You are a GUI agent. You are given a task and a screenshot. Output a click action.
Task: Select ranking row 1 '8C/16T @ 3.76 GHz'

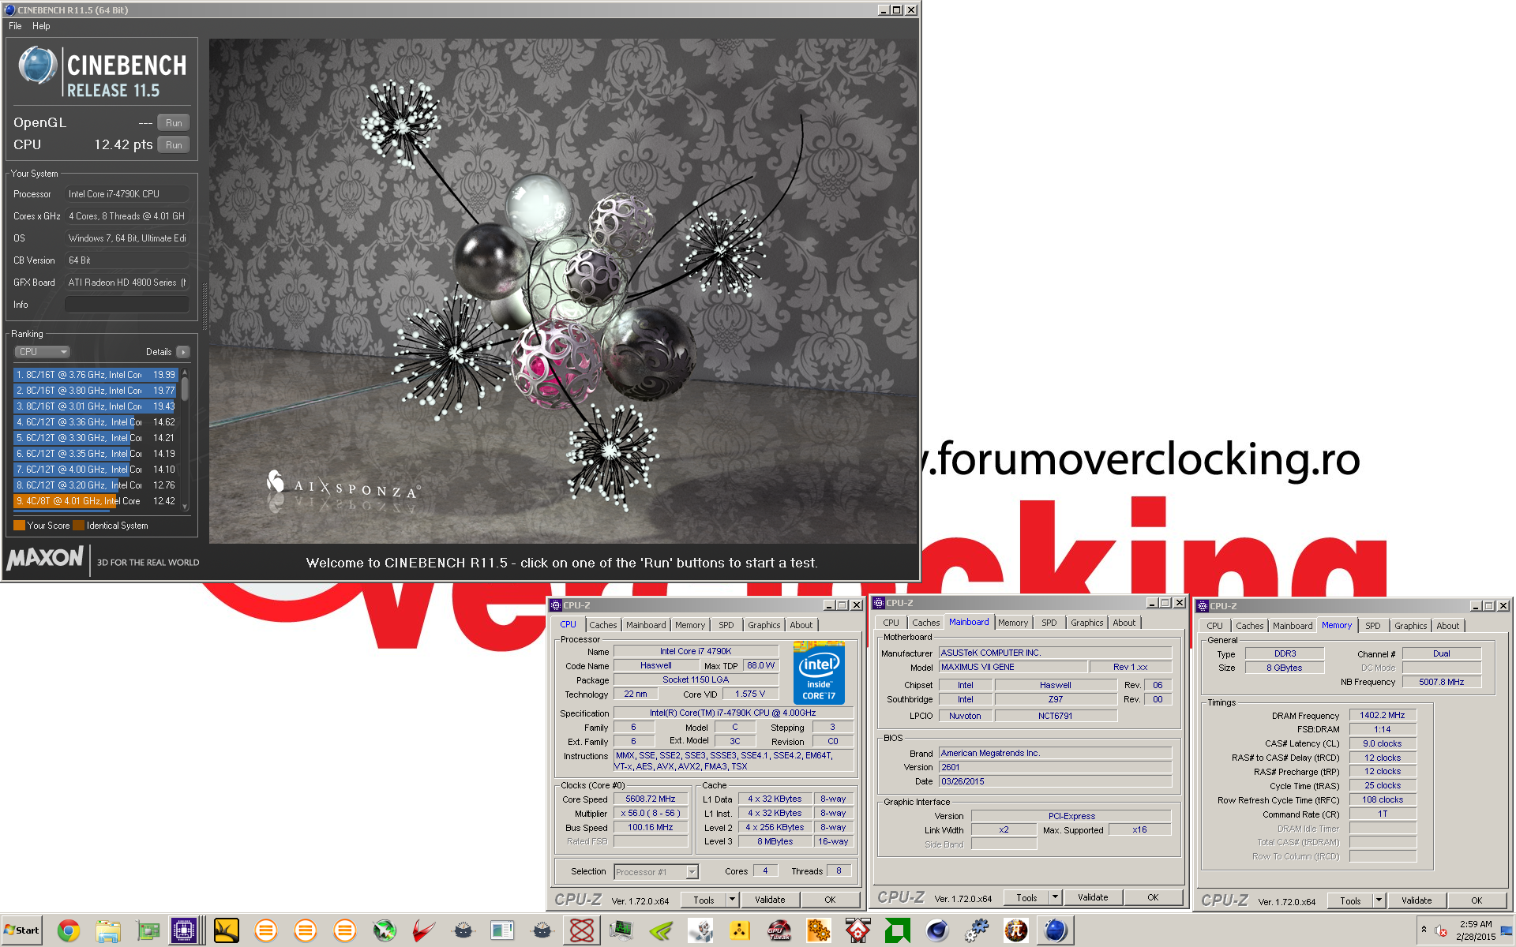(96, 375)
